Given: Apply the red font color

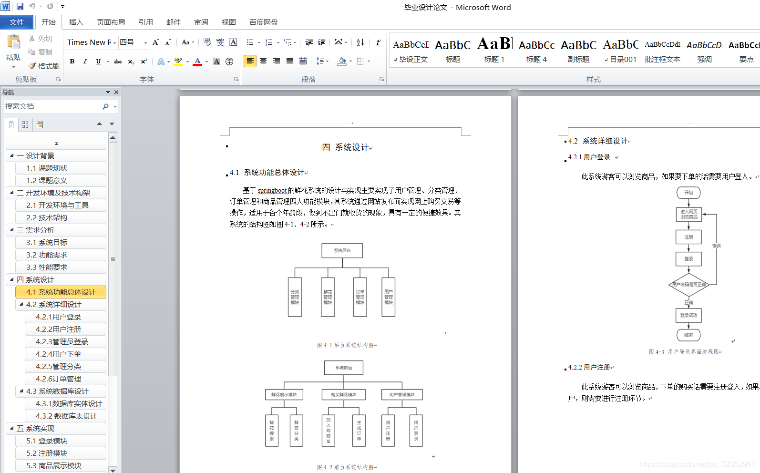Looking at the screenshot, I should click(x=197, y=62).
